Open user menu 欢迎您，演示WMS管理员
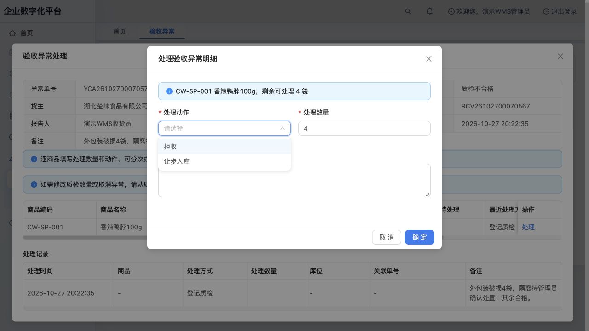 489,11
